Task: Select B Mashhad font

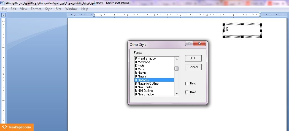Action: point(154,62)
